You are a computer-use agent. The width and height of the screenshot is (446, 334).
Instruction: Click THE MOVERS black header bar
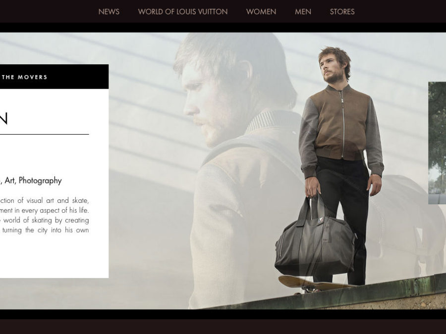pos(54,77)
